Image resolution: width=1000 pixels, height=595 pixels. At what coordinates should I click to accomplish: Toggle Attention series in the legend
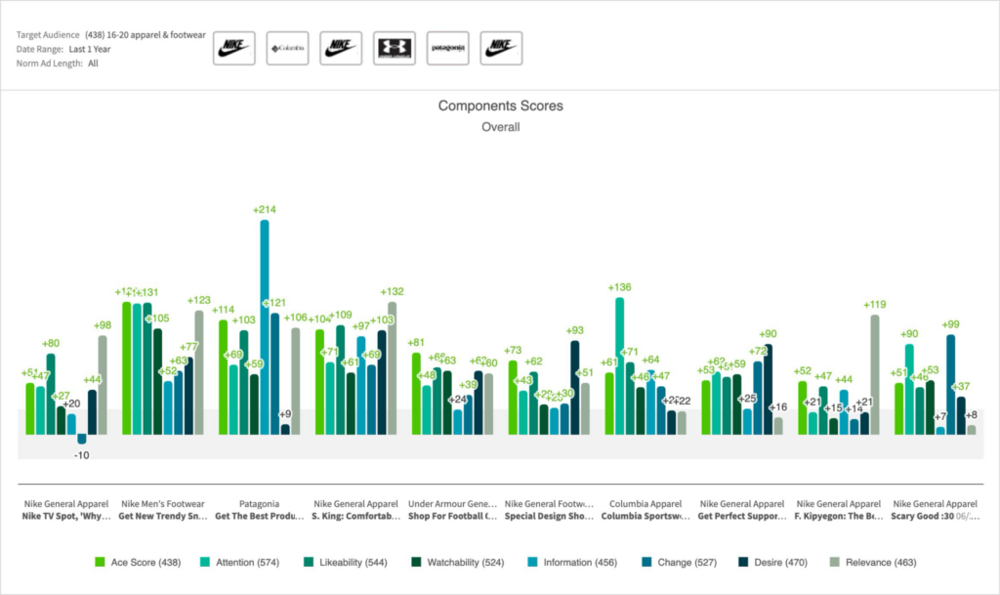pos(240,562)
